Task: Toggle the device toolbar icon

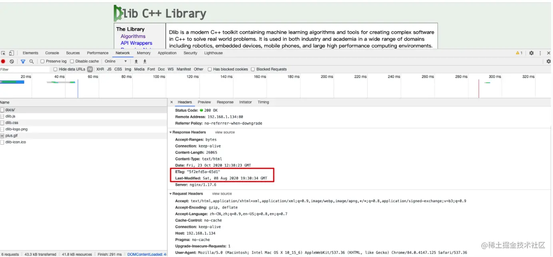Action: (12, 53)
